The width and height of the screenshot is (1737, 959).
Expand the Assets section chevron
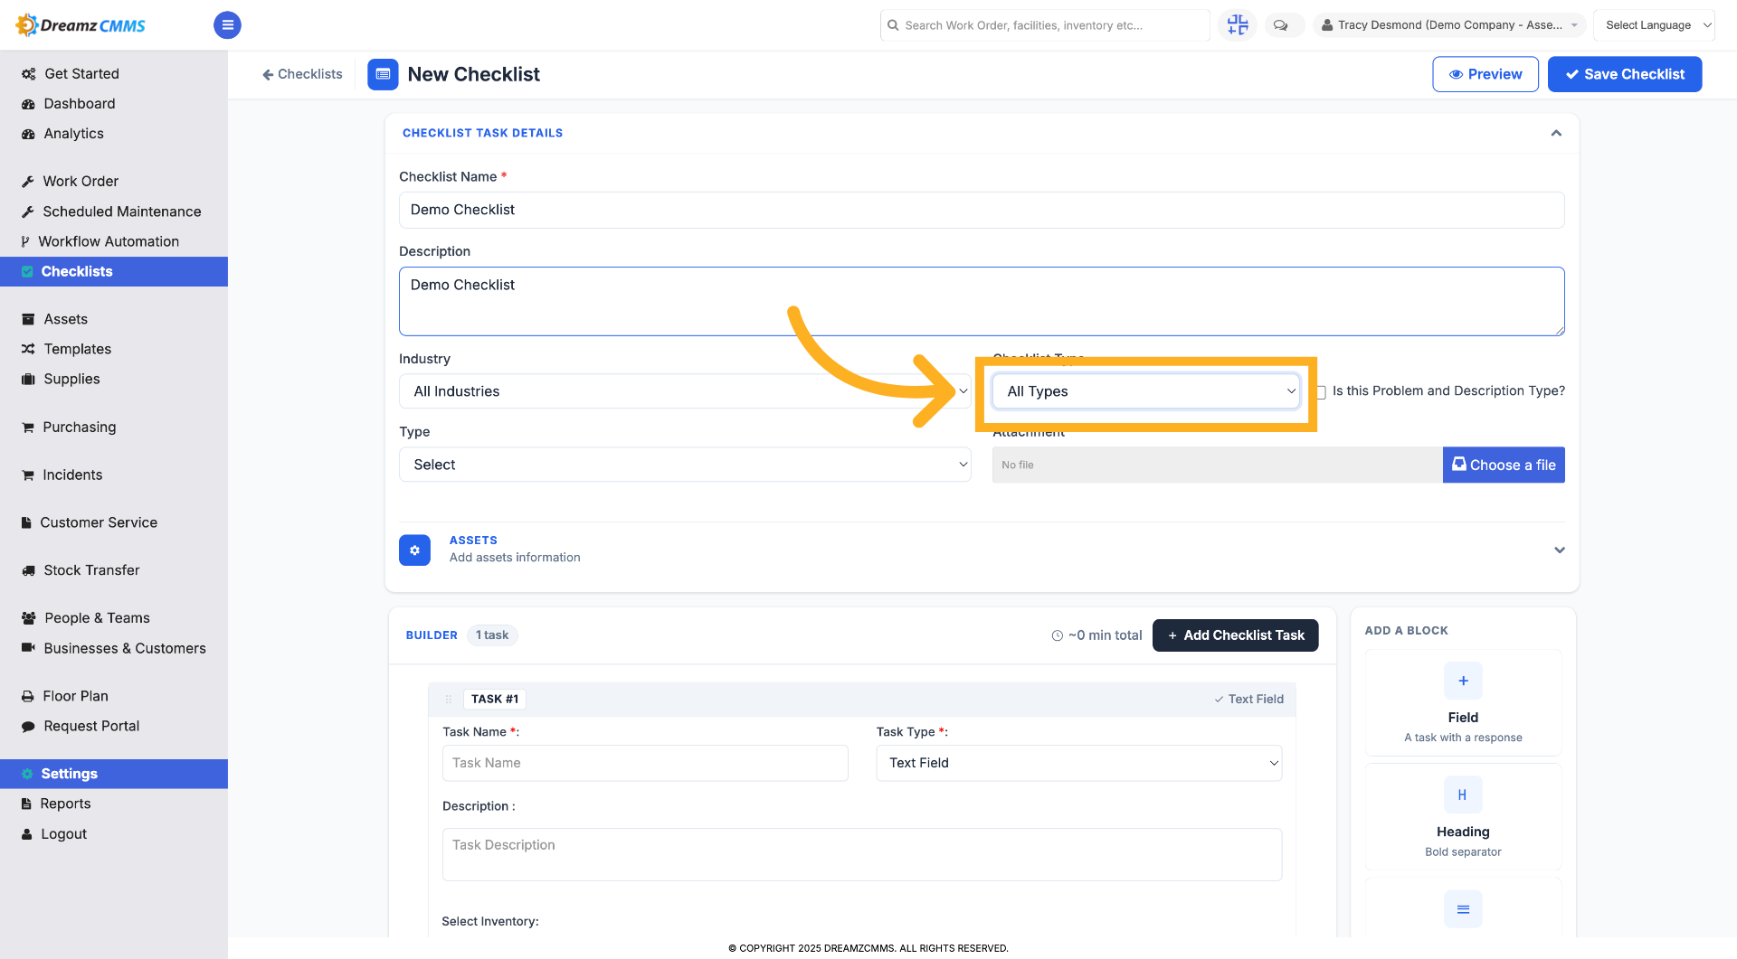click(x=1560, y=550)
